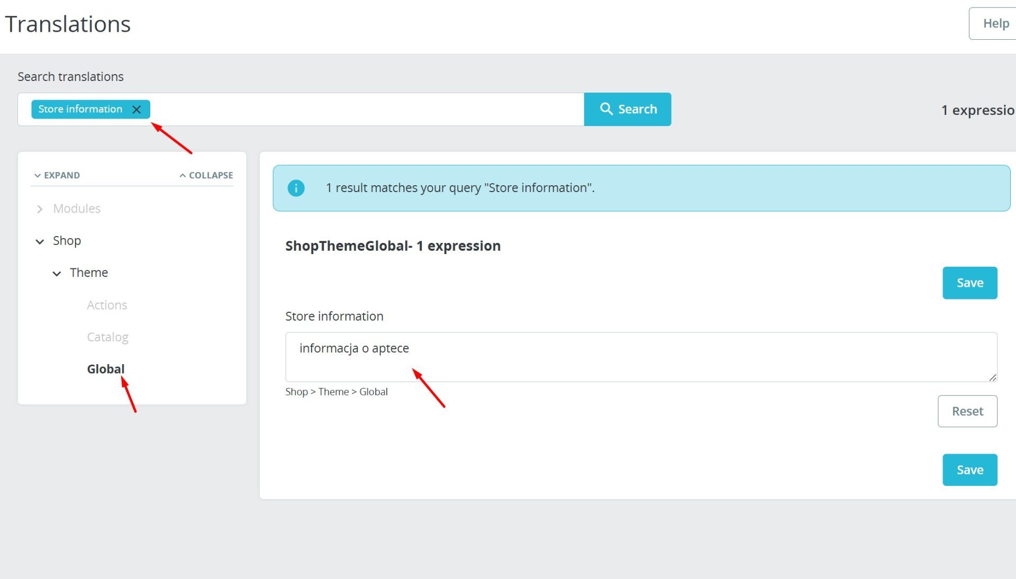Viewport: 1016px width, 579px height.
Task: Click the search translations input field
Action: click(x=365, y=110)
